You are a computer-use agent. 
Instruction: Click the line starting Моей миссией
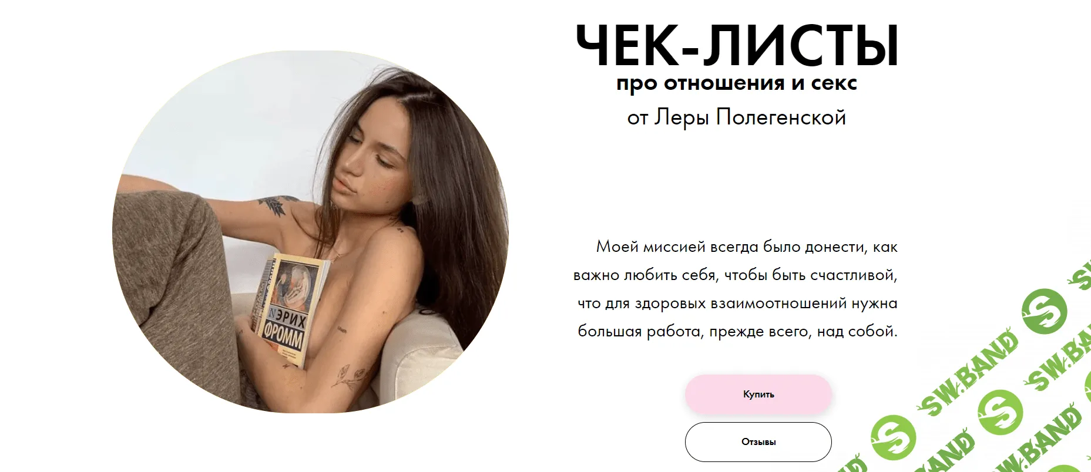(747, 247)
